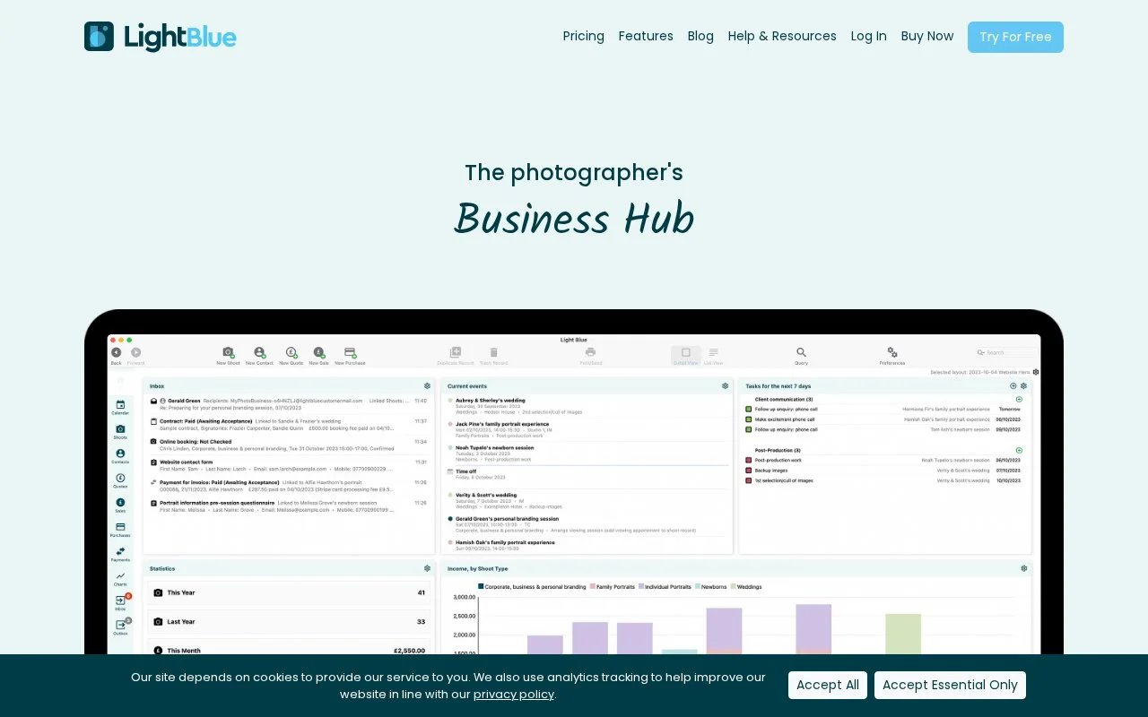Click the New Contact toolbar icon
This screenshot has width=1148, height=717.
259,353
